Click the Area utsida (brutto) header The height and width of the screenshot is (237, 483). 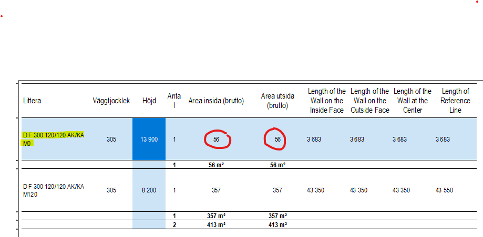pyautogui.click(x=278, y=101)
